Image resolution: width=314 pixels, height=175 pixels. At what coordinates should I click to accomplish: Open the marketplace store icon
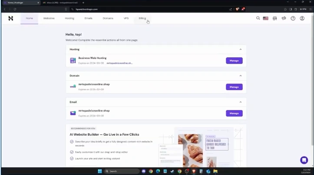274,18
